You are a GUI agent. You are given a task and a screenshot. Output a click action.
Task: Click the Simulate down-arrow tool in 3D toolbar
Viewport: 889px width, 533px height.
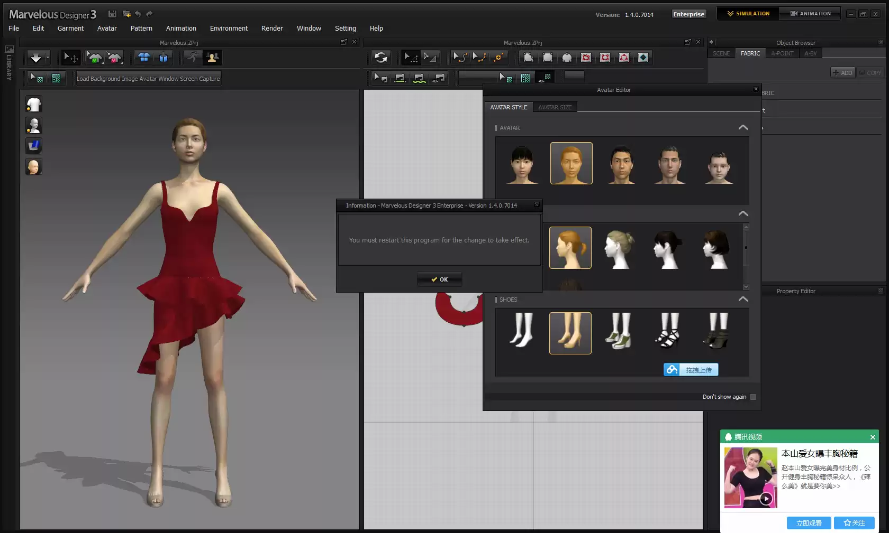pos(35,58)
